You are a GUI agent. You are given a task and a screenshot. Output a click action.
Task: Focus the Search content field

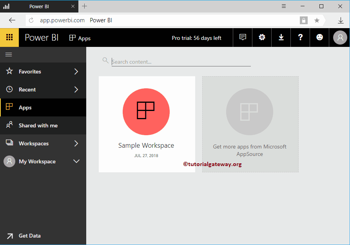pos(181,62)
